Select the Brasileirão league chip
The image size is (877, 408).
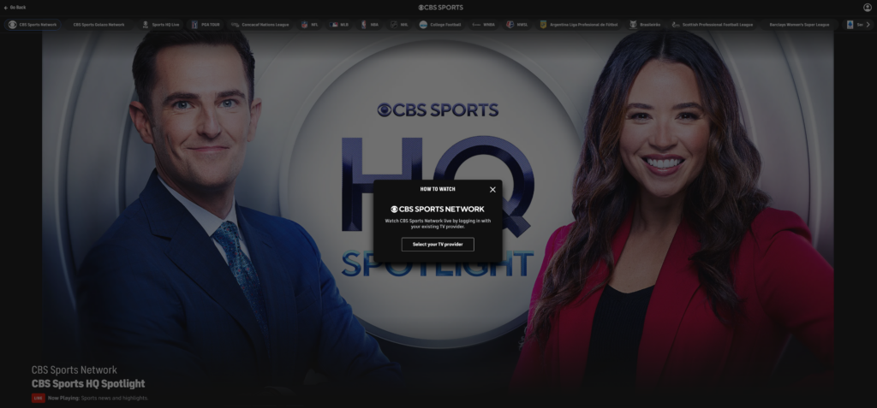pyautogui.click(x=645, y=25)
